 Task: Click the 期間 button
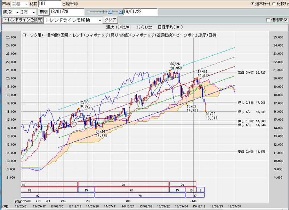pyautogui.click(x=44, y=12)
